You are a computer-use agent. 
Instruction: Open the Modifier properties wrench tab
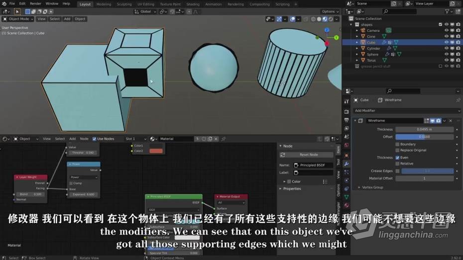click(347, 164)
